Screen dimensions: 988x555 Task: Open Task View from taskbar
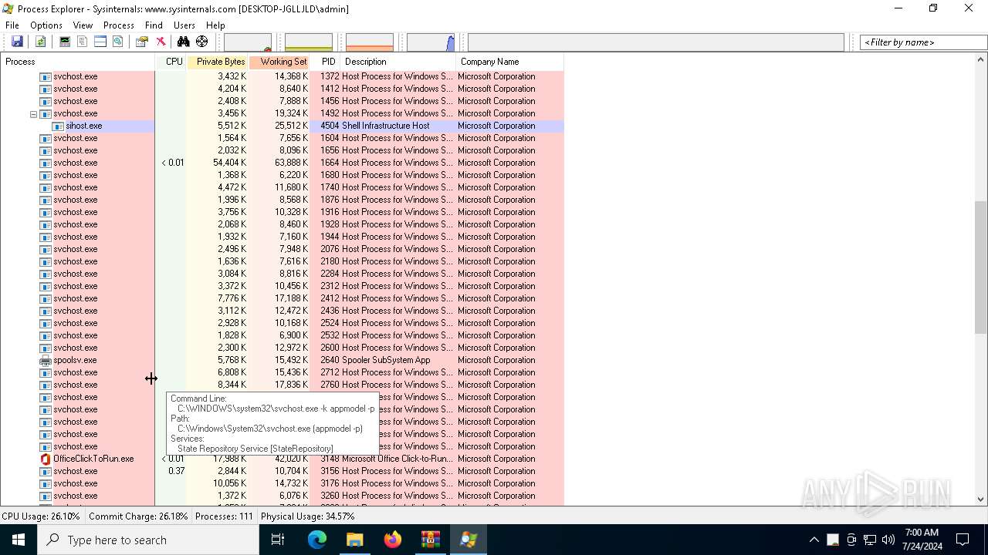278,540
